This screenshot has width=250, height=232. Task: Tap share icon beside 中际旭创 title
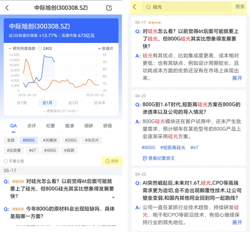click(x=109, y=8)
